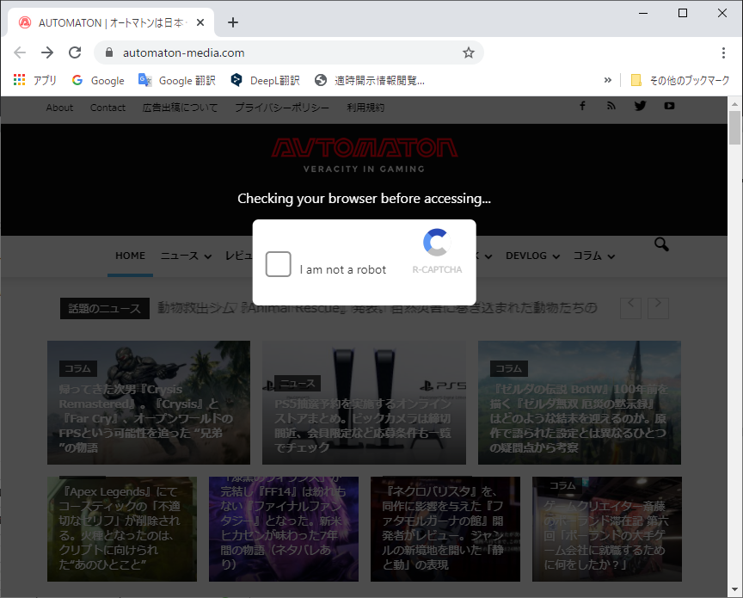743x598 pixels.
Task: Open the Apex Legends article thumbnail
Action: point(122,529)
